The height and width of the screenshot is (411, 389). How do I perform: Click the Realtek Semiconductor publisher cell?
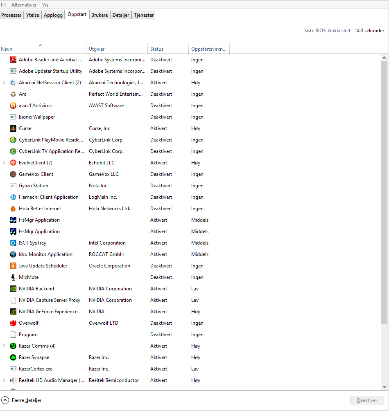click(x=114, y=380)
